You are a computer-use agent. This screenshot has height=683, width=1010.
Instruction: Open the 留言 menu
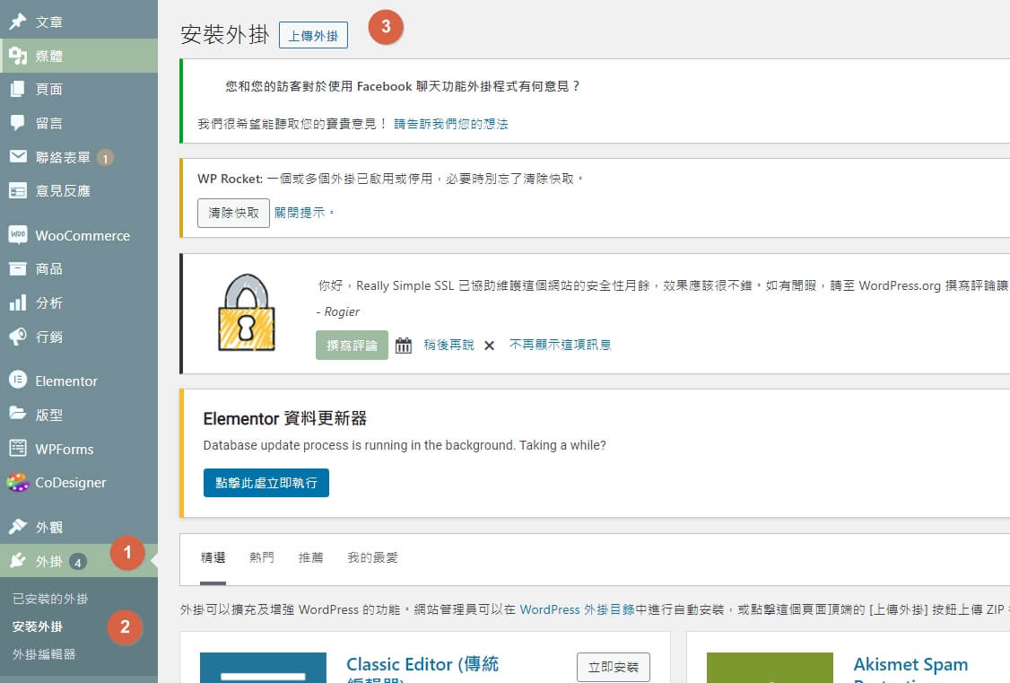tap(79, 122)
